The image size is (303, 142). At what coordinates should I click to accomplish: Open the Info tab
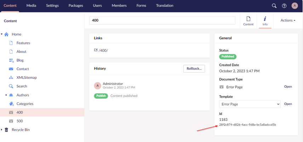(x=265, y=21)
